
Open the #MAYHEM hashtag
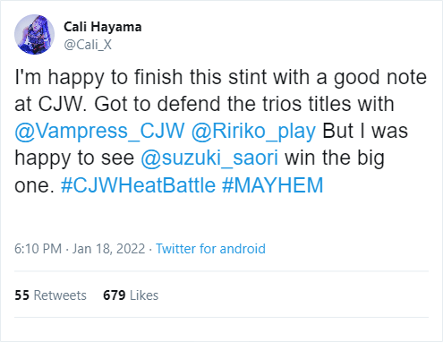click(x=273, y=185)
